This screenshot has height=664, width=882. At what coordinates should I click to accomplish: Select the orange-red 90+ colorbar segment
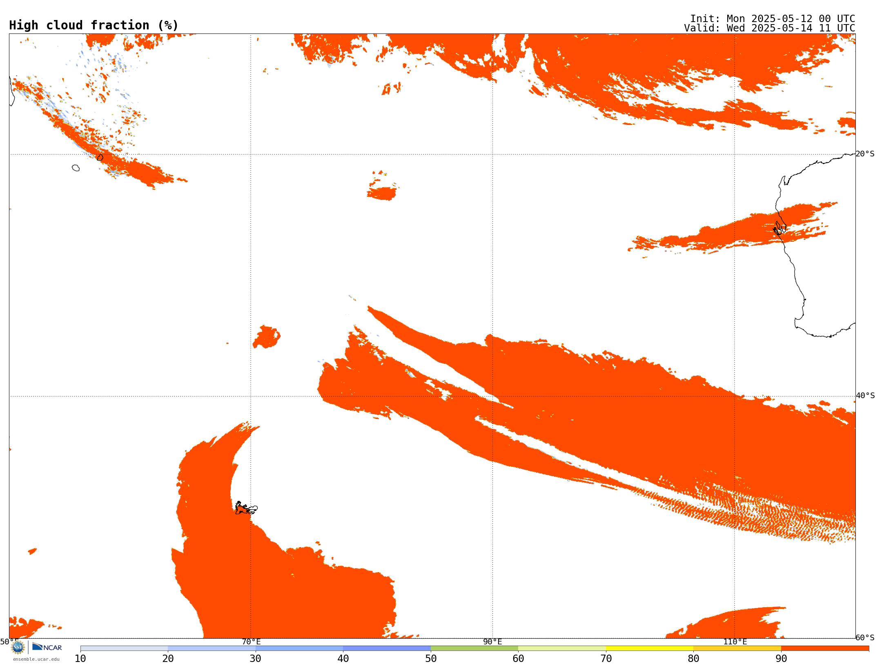click(825, 648)
